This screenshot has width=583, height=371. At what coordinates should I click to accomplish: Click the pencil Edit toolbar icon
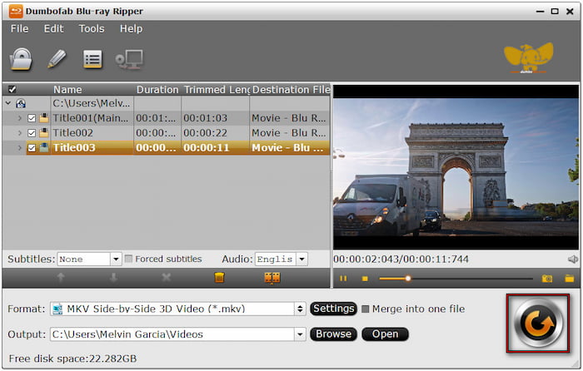[x=57, y=59]
